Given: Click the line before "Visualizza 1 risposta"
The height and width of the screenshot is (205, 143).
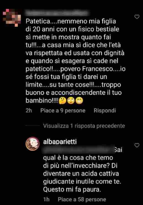Looking at the screenshot, I should (33, 125).
